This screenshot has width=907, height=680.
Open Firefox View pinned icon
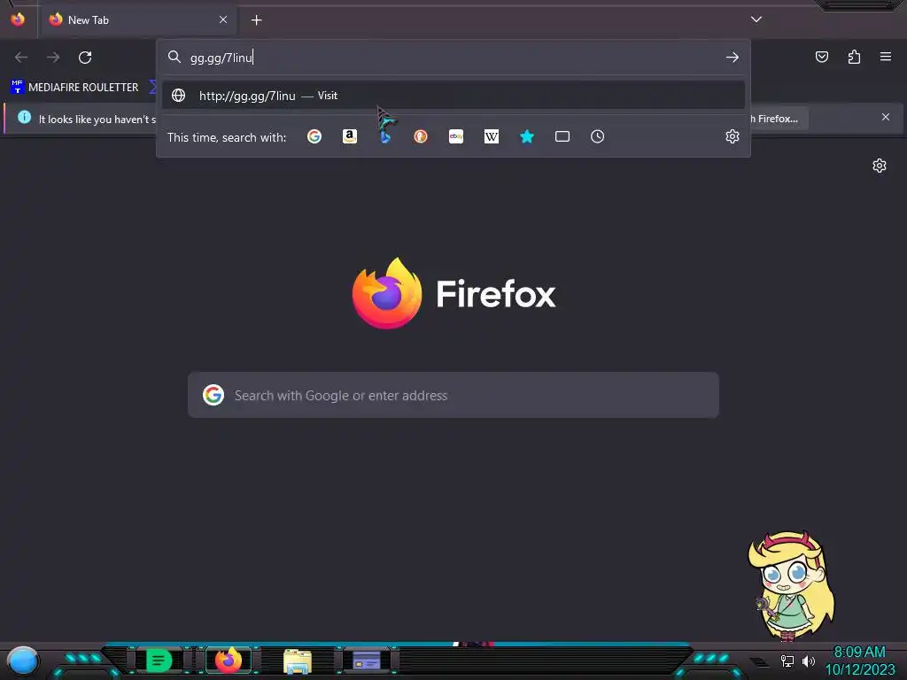(x=18, y=19)
